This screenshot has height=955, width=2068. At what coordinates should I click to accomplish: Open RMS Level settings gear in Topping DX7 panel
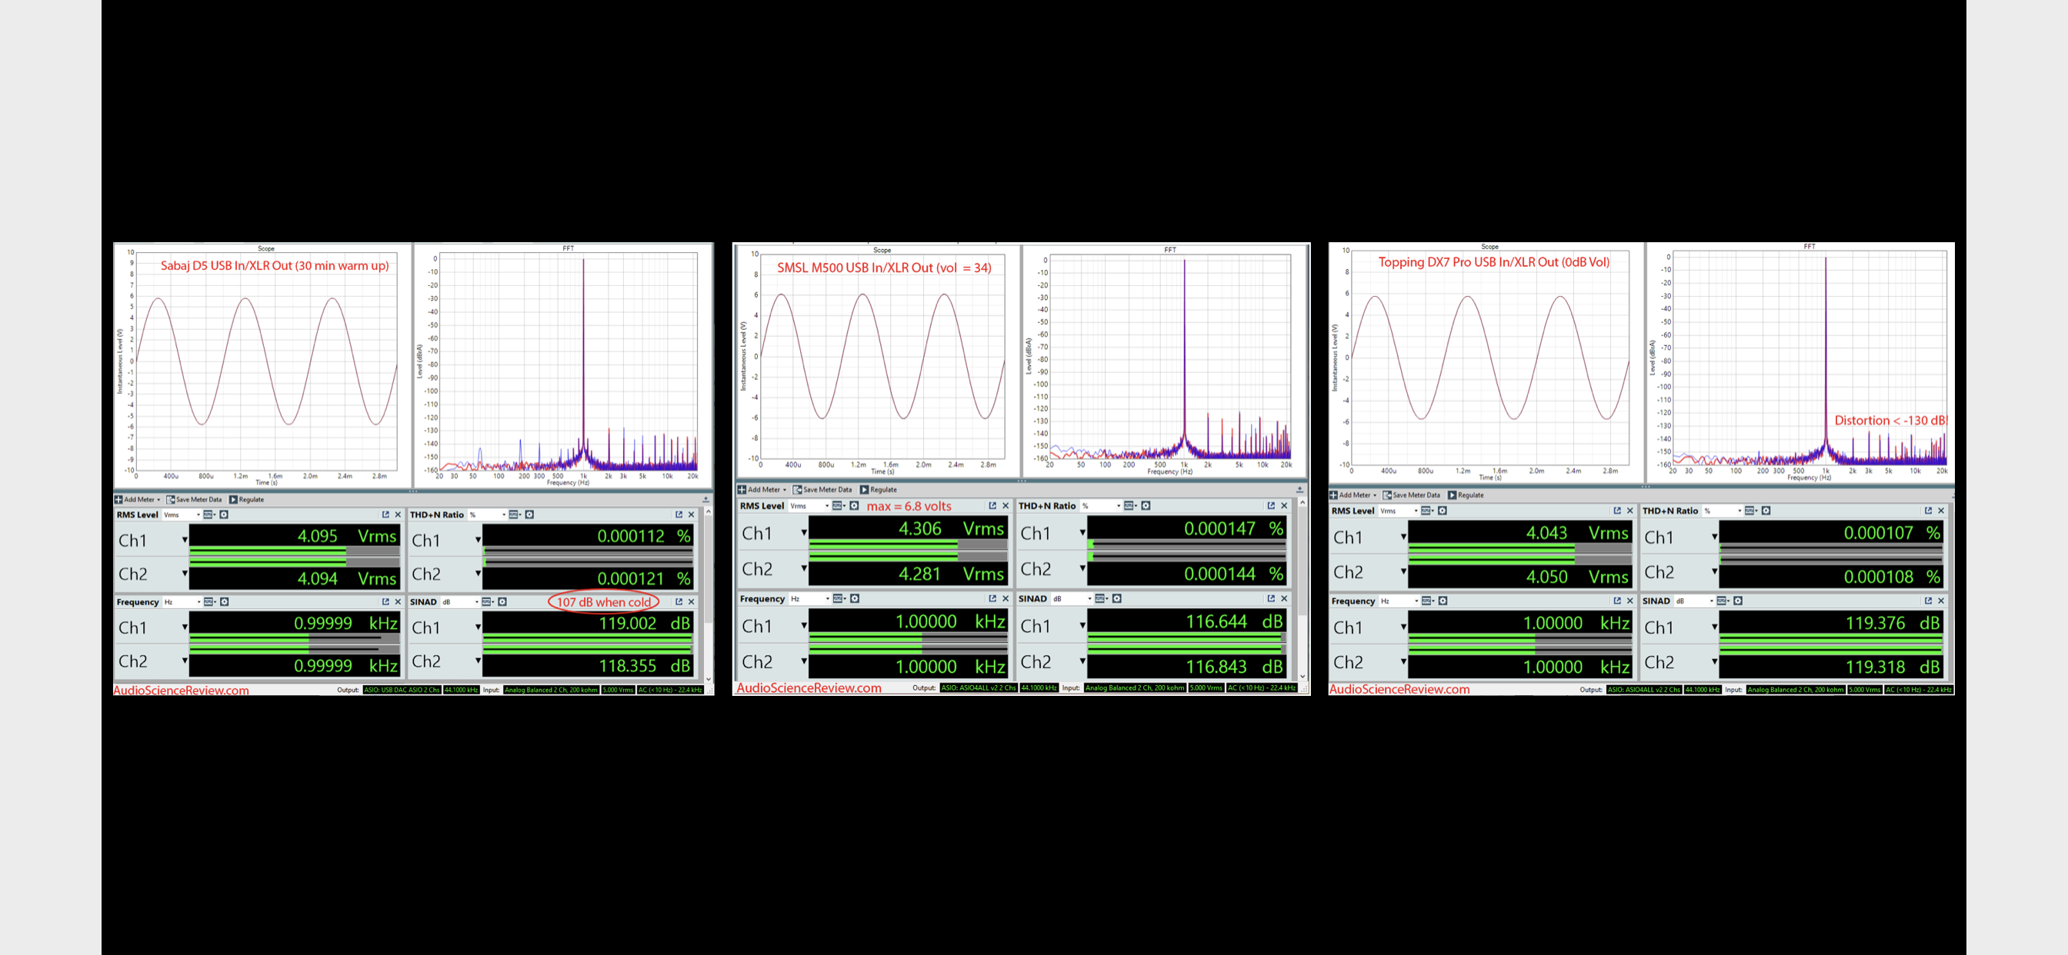(x=1443, y=511)
